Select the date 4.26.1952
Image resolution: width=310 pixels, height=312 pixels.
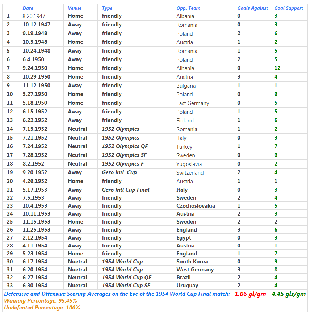pyautogui.click(x=35, y=181)
